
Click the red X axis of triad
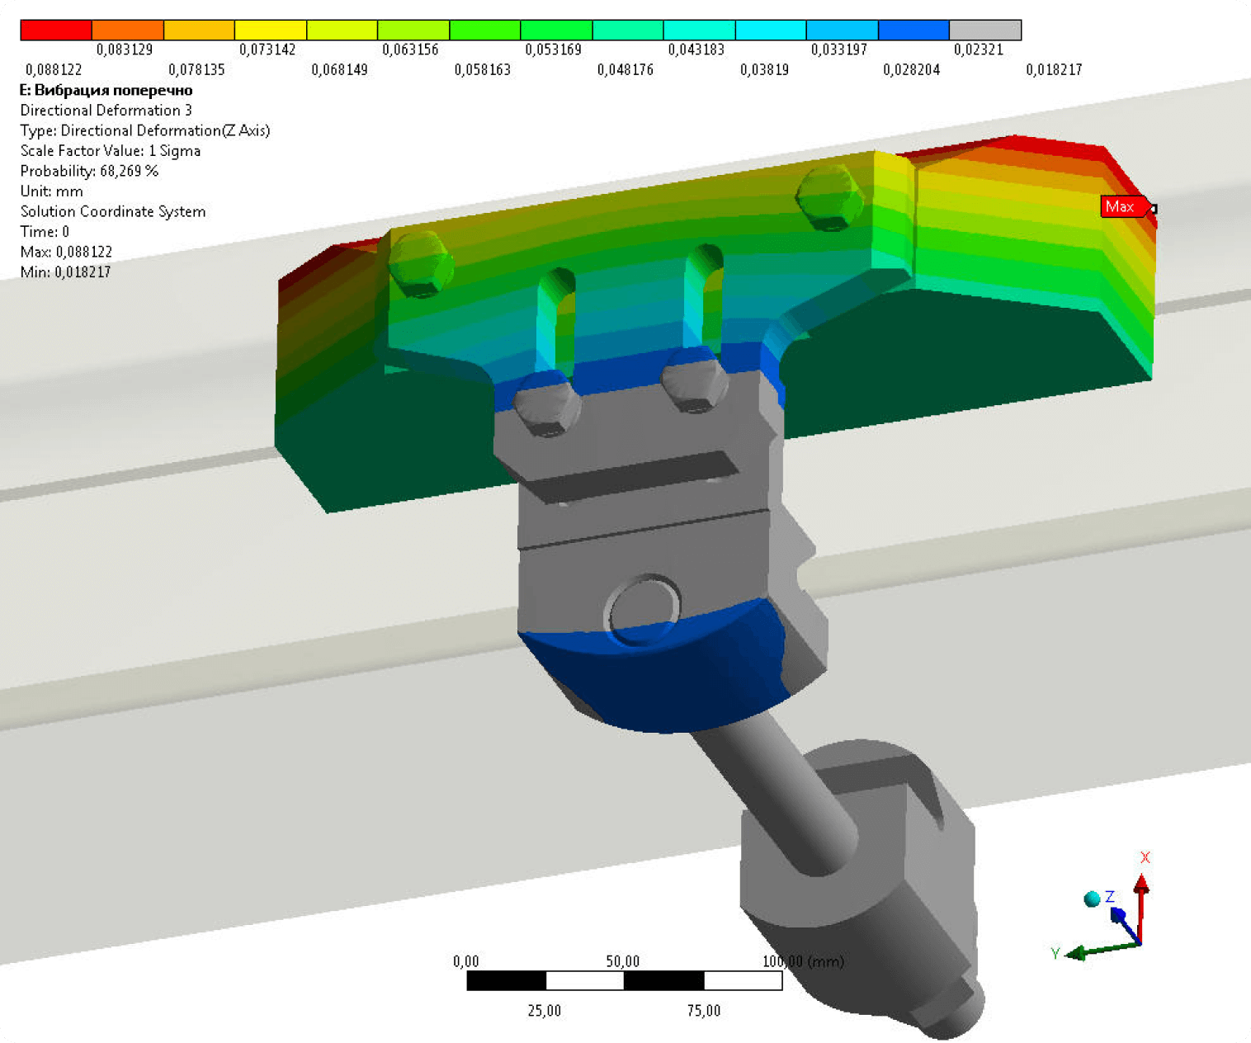(1141, 906)
